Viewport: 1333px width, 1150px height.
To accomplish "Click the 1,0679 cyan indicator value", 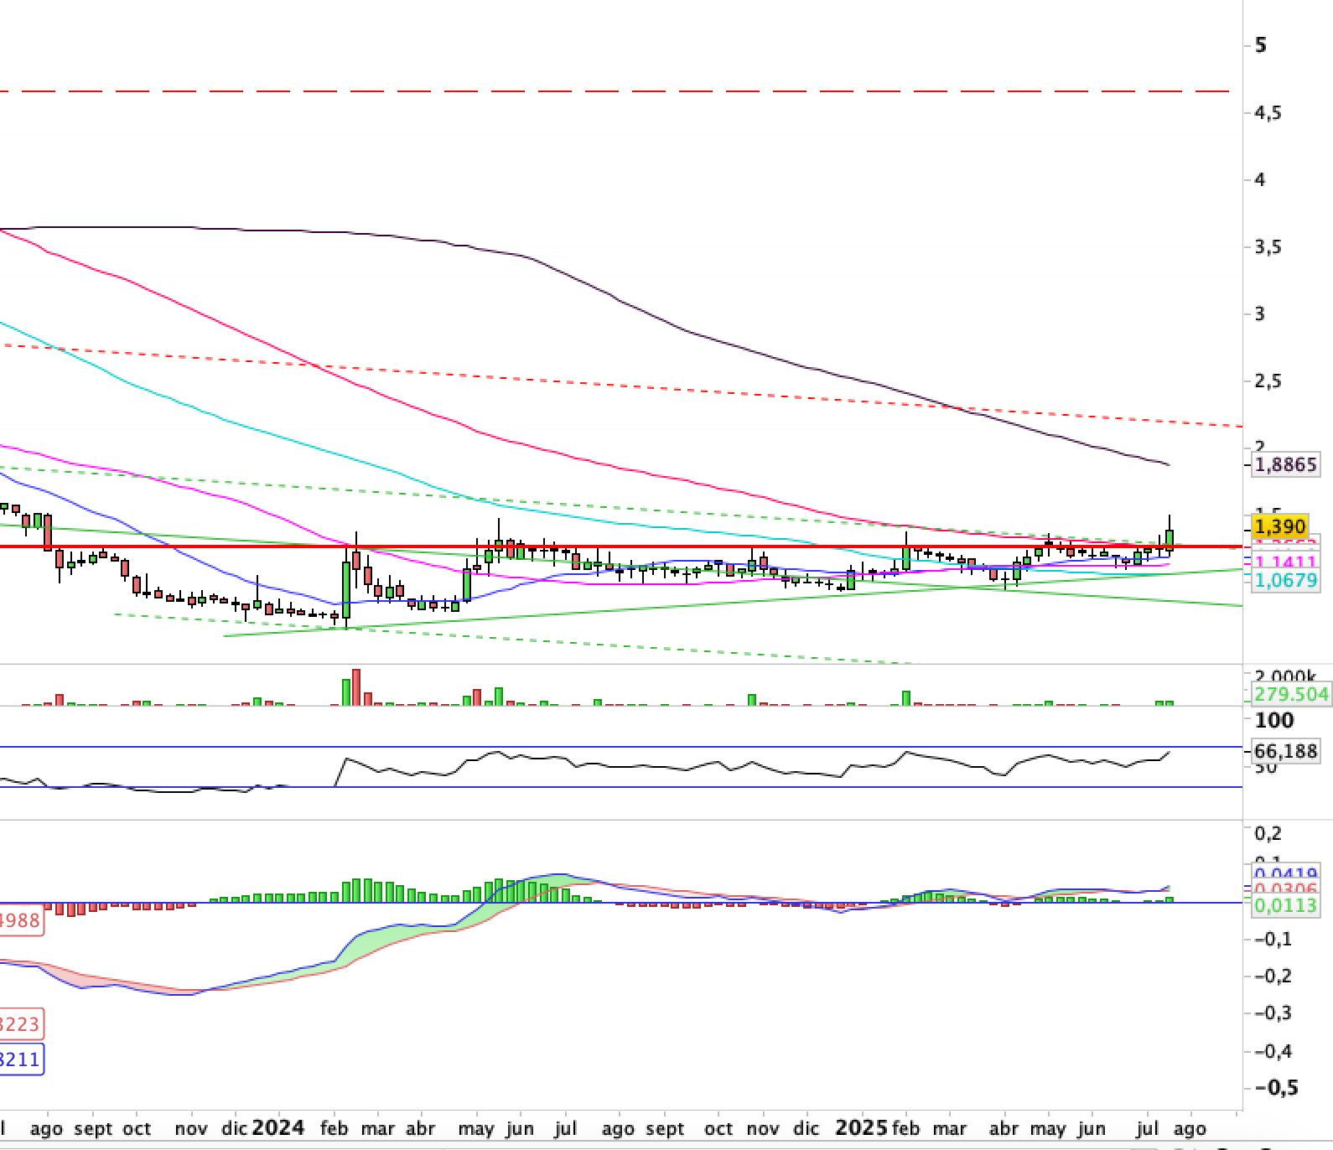I will [1287, 580].
